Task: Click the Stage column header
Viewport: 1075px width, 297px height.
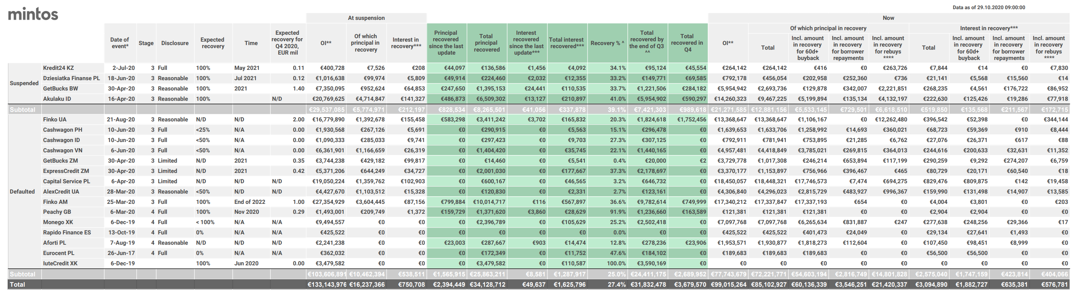Action: tap(146, 43)
